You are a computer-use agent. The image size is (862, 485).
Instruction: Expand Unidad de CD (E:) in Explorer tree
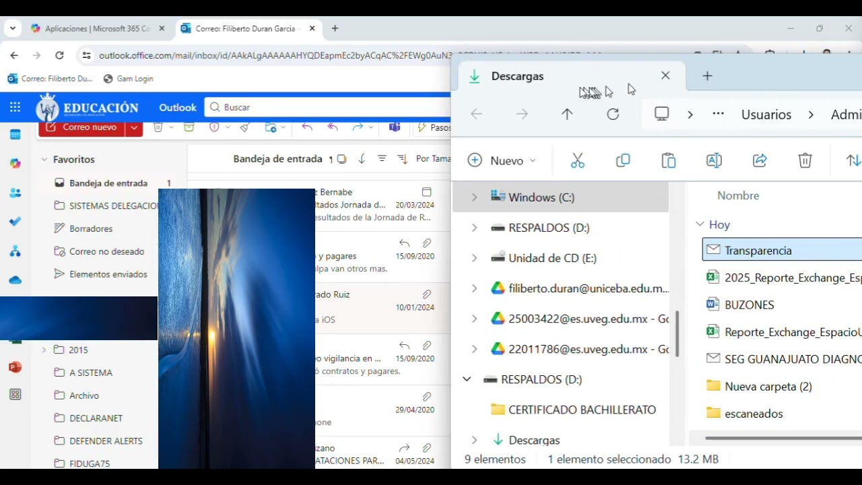pyautogui.click(x=474, y=258)
